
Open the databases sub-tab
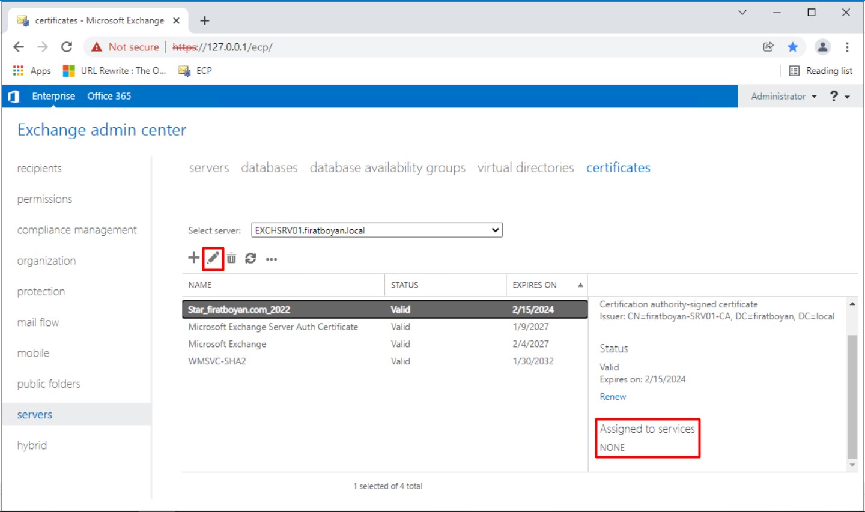(x=269, y=168)
